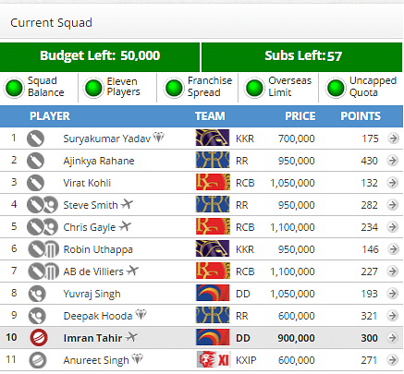This screenshot has width=404, height=374.
Task: Click the uncapped diamond icon after Deepak Hooda
Action: coord(141,314)
